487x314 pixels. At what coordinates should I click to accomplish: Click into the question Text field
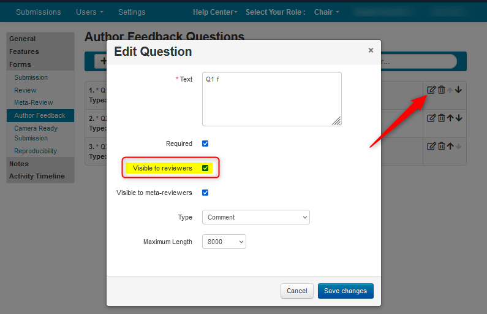click(272, 99)
